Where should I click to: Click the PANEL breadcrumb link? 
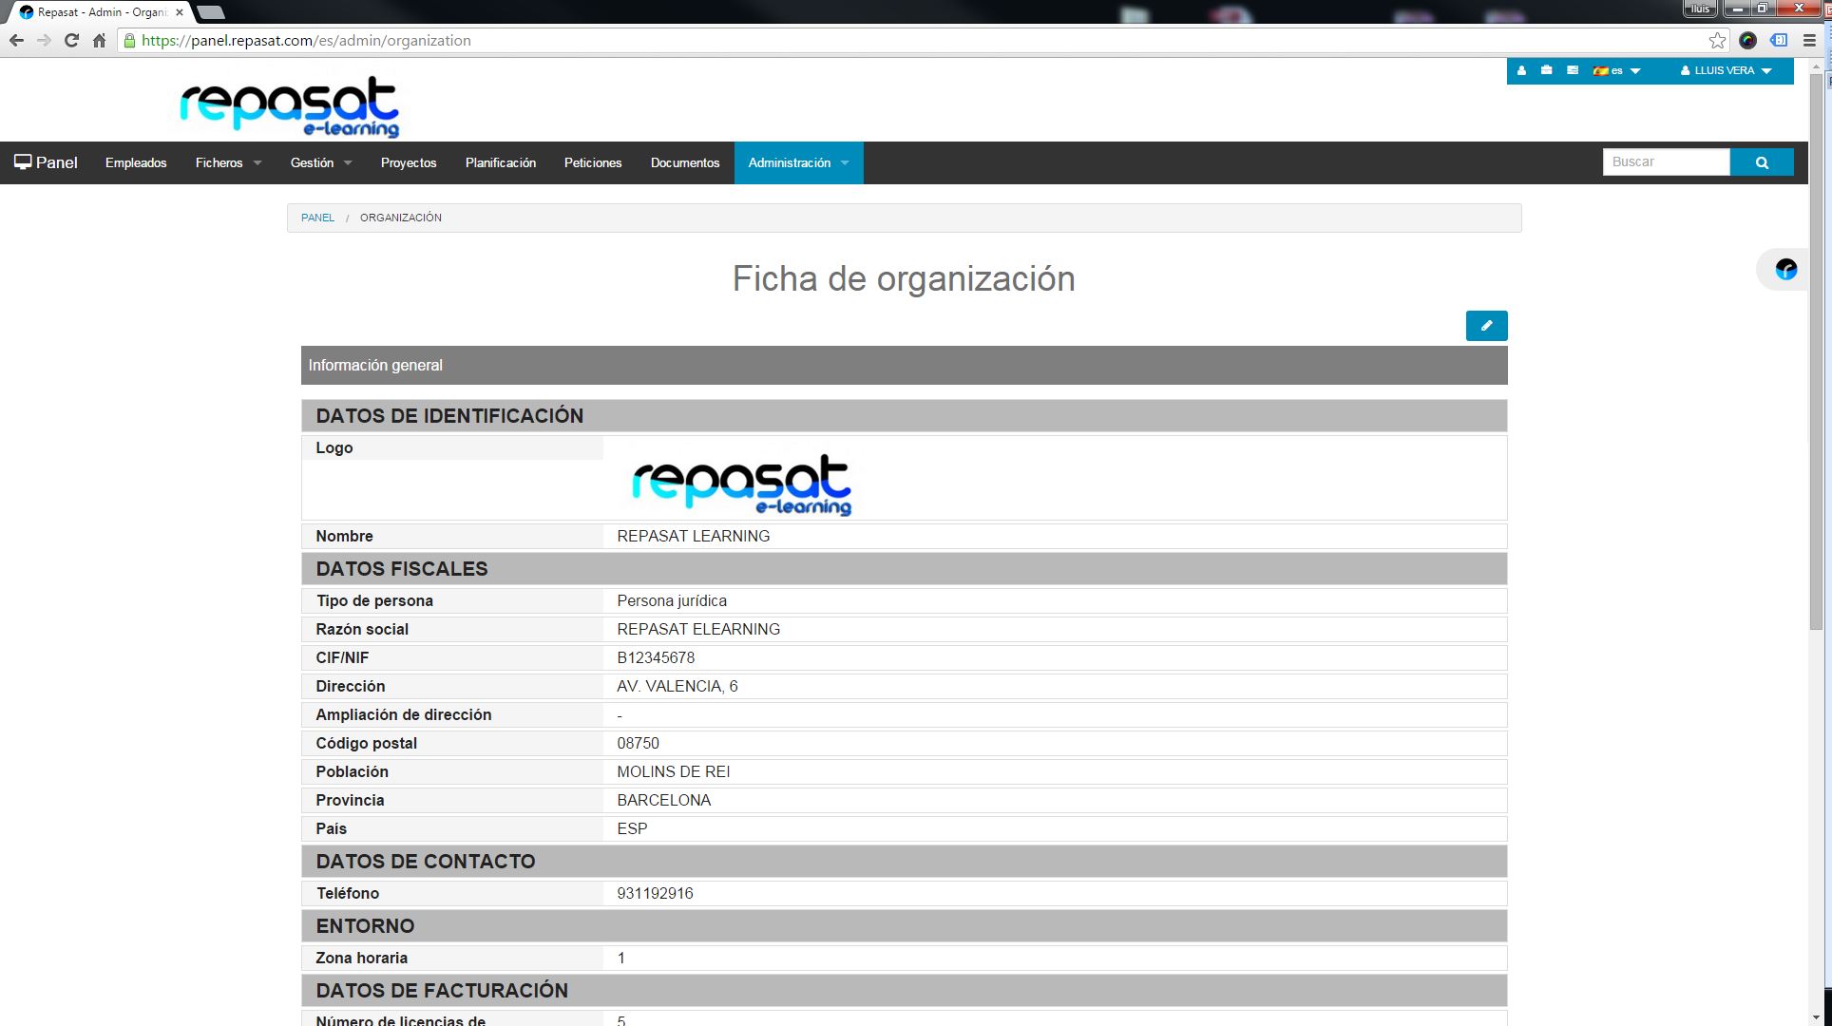click(317, 218)
